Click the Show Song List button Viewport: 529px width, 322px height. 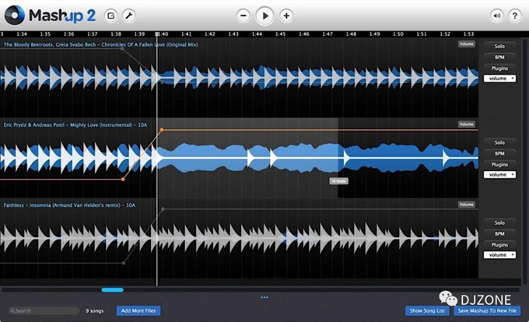[427, 310]
